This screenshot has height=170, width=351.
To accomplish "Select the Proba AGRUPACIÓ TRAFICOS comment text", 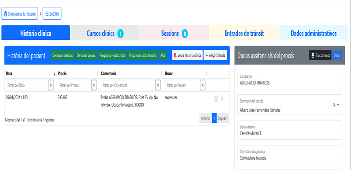I will click(x=129, y=101).
